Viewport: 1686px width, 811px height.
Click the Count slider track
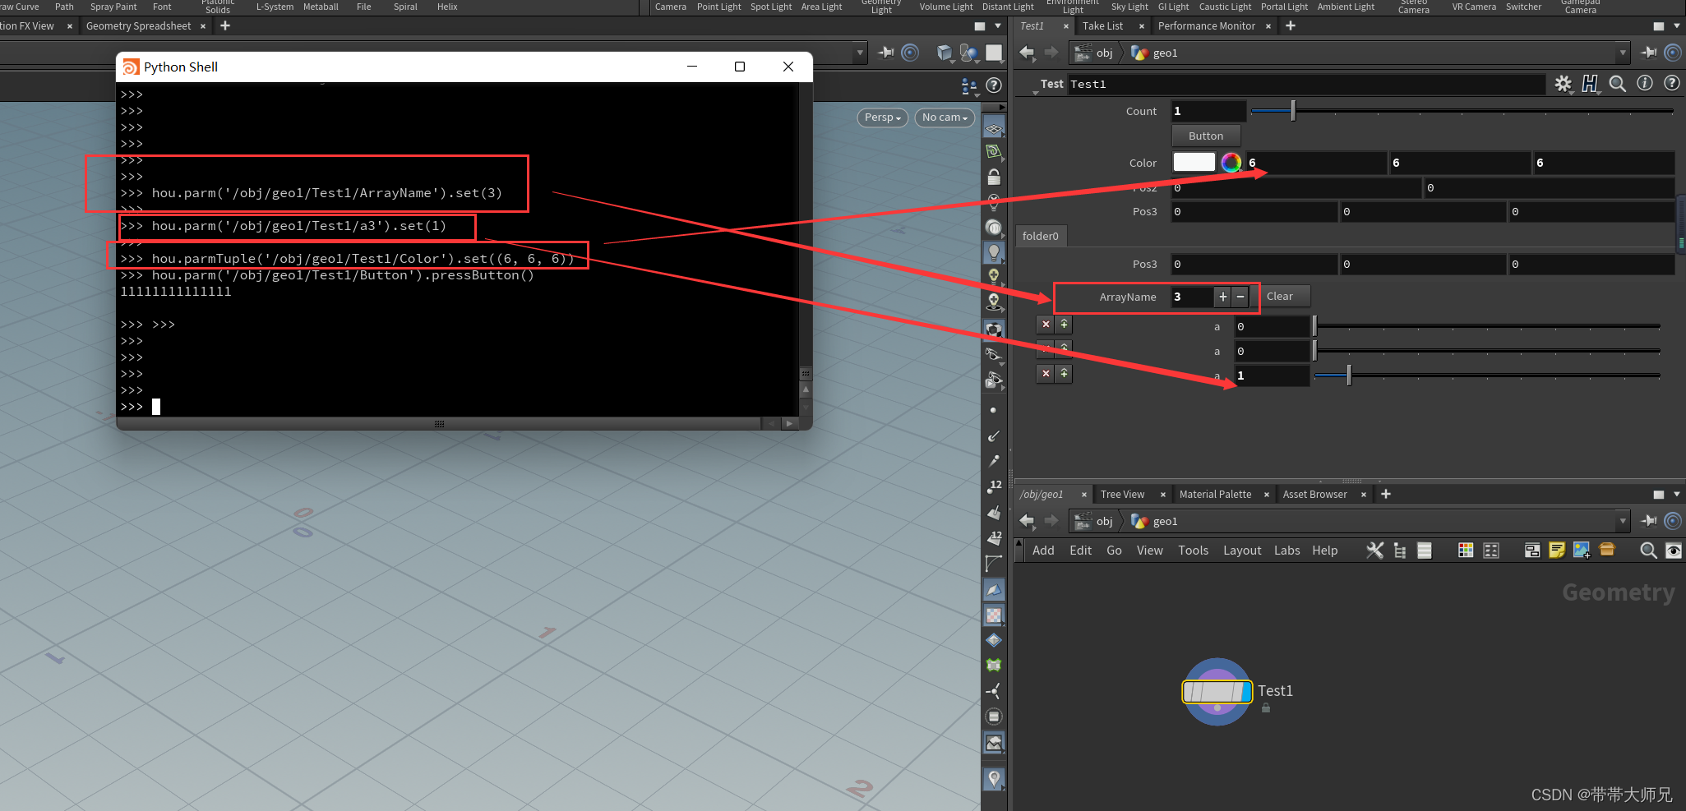(x=1462, y=111)
